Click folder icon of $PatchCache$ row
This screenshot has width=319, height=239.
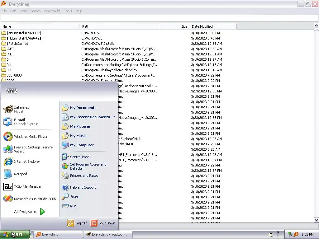click(x=4, y=44)
